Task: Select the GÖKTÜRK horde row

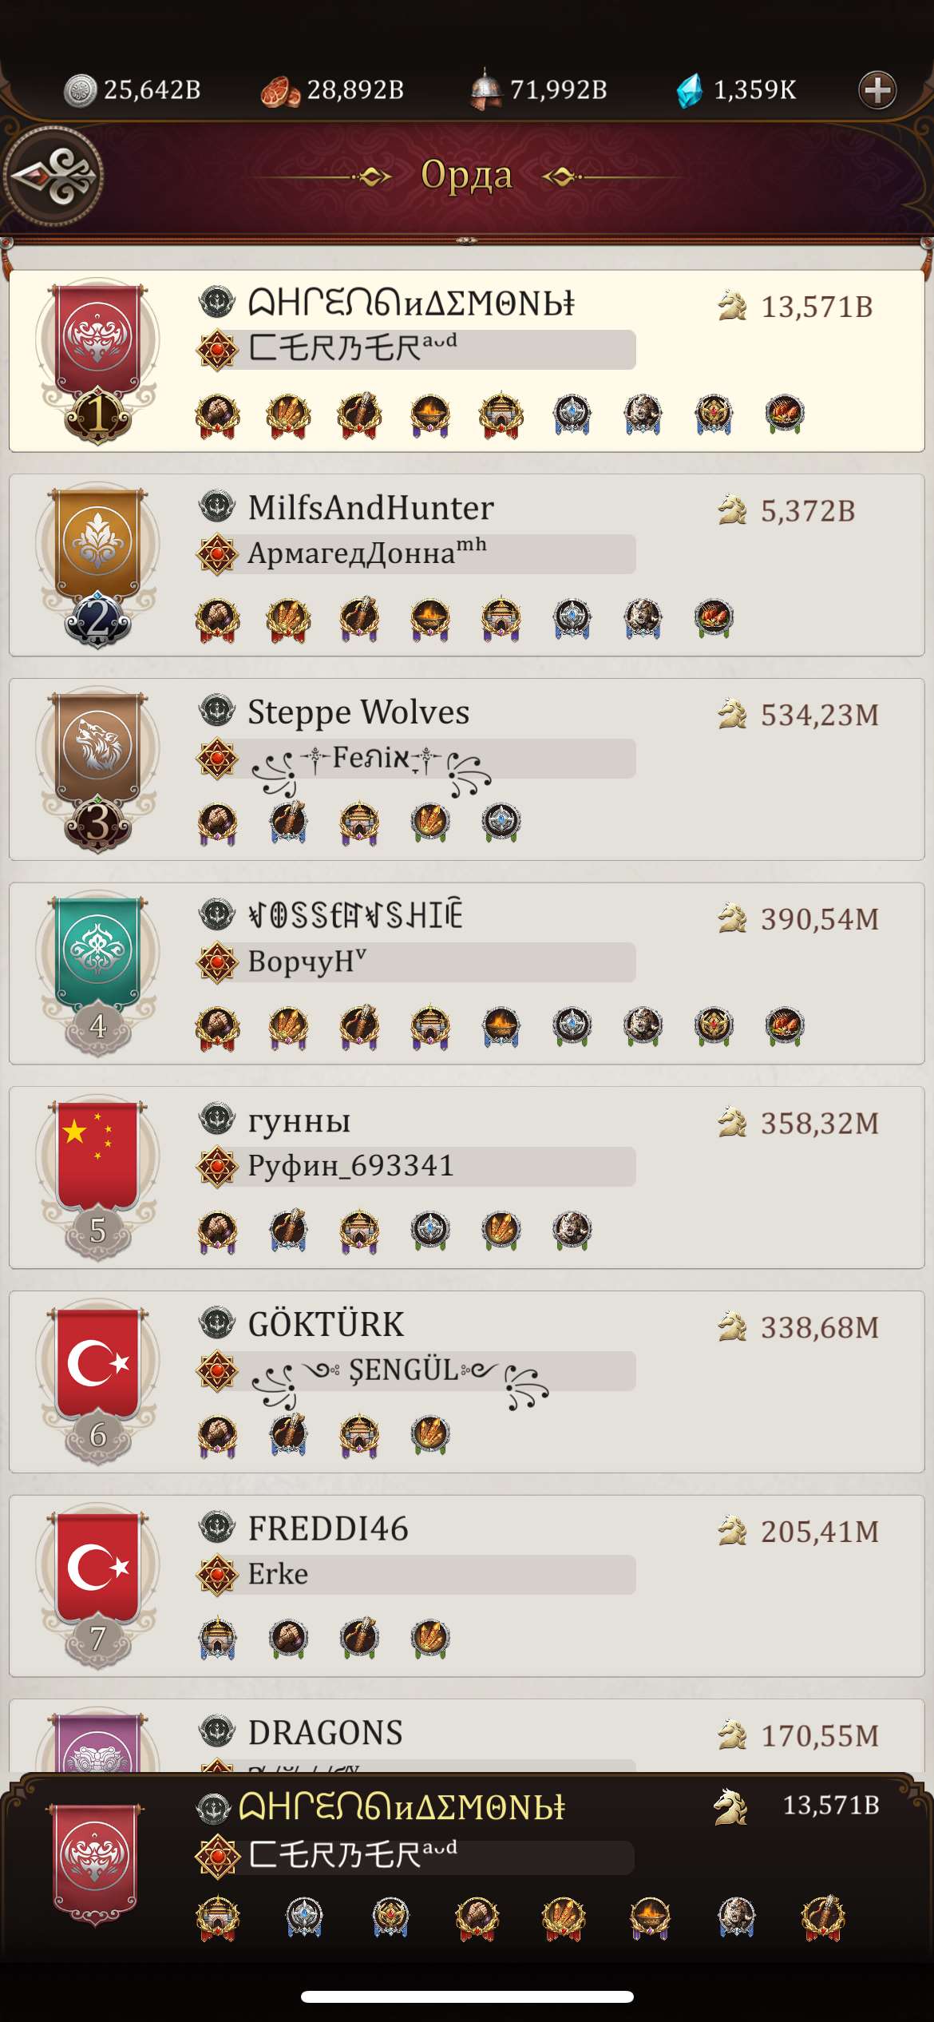Action: pos(467,1382)
